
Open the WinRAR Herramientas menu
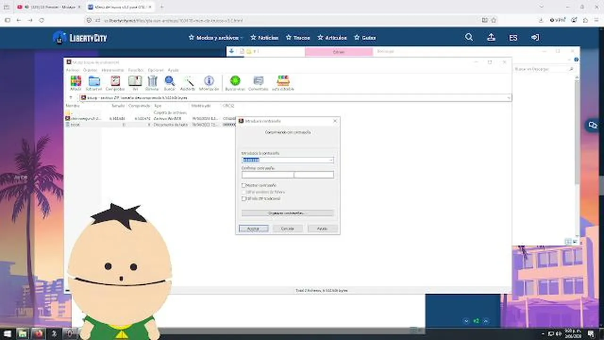[x=112, y=70]
